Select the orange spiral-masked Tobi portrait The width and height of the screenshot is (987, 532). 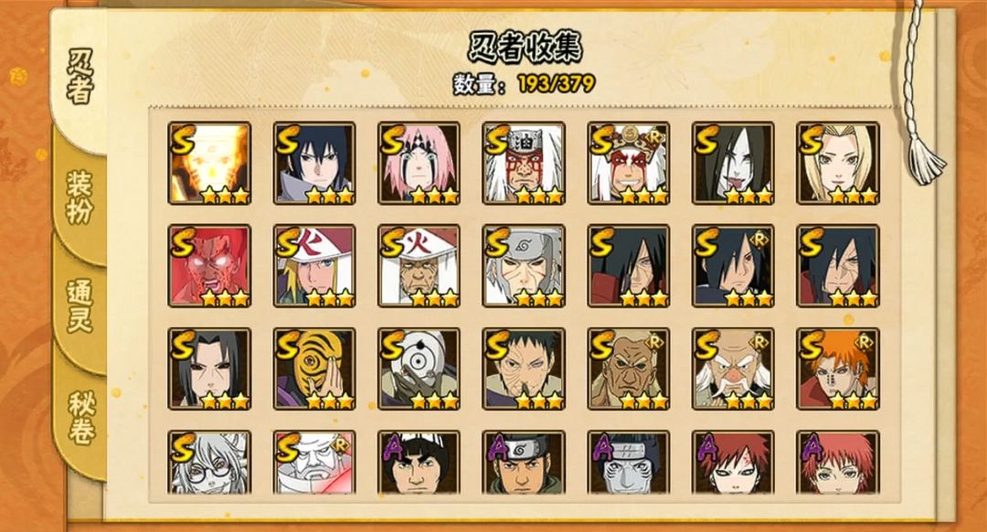click(314, 369)
